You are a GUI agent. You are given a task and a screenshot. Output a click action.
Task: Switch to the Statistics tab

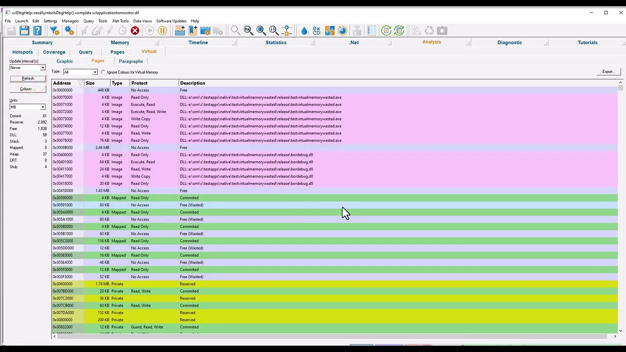(x=276, y=43)
